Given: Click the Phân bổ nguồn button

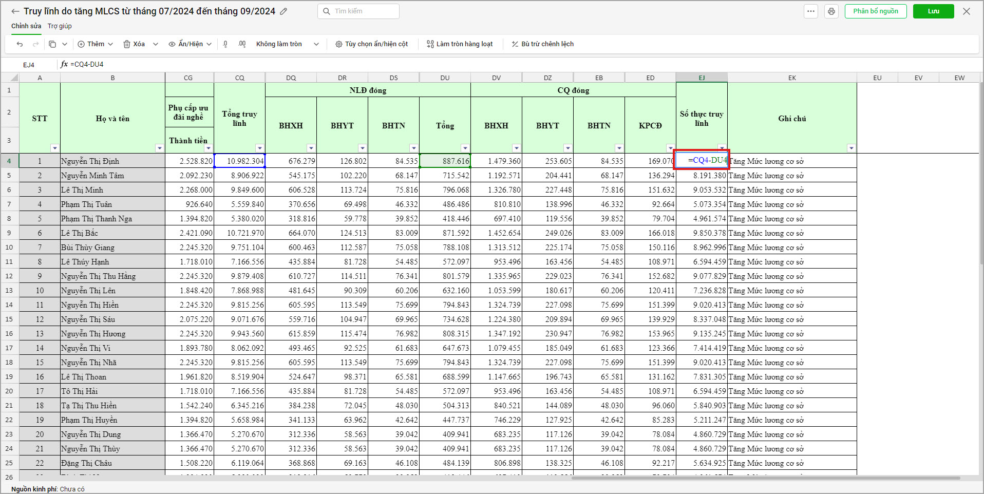Looking at the screenshot, I should [876, 11].
